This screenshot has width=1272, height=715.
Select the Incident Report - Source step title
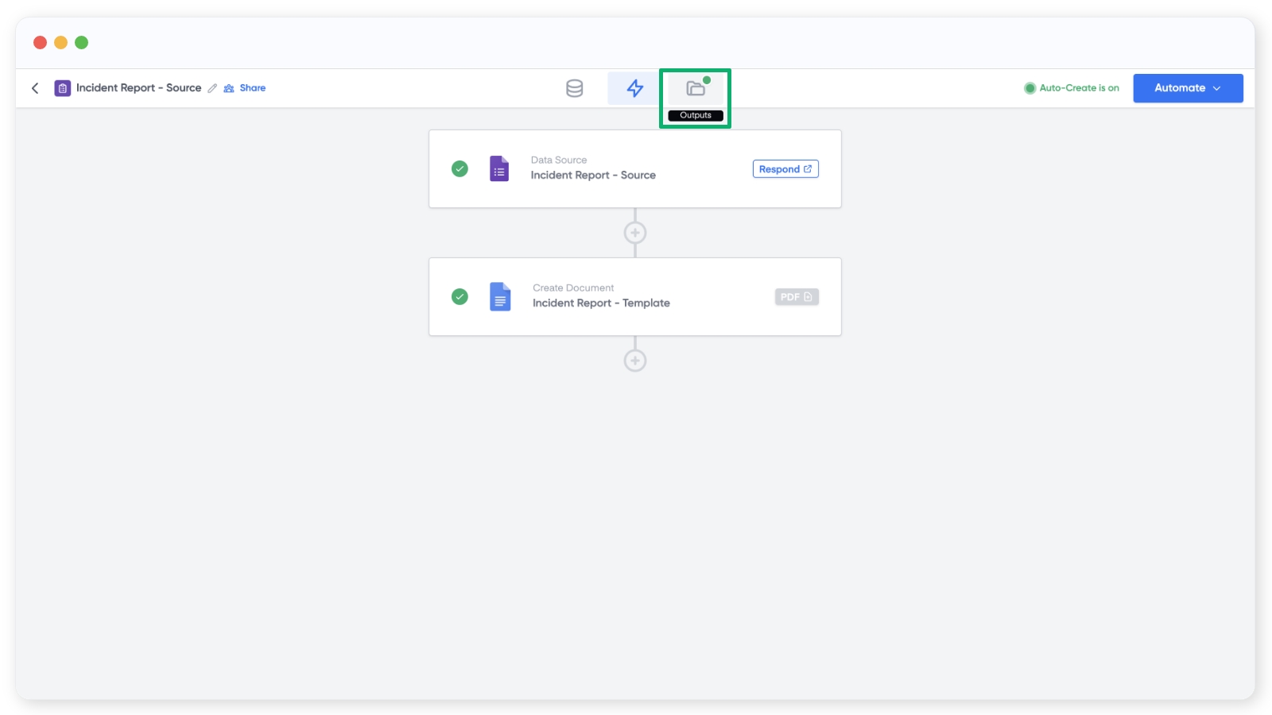pos(593,176)
